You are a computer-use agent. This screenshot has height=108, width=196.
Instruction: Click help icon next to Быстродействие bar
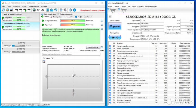pos(102,21)
